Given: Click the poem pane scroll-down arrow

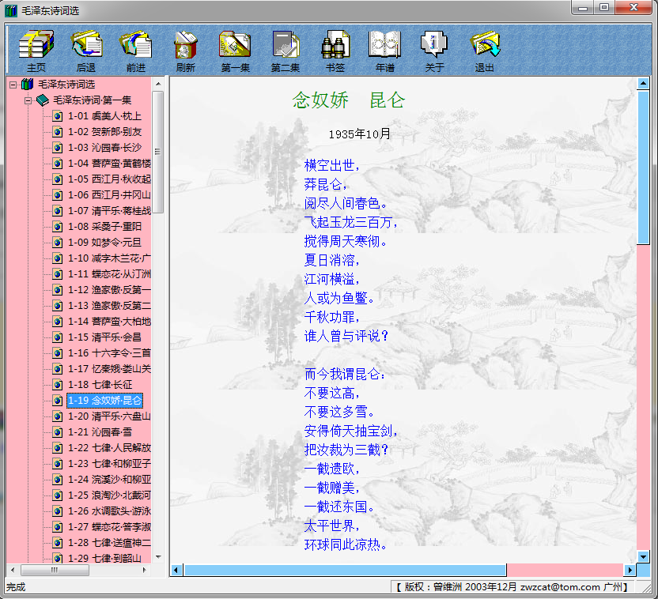Looking at the screenshot, I should pos(643,556).
